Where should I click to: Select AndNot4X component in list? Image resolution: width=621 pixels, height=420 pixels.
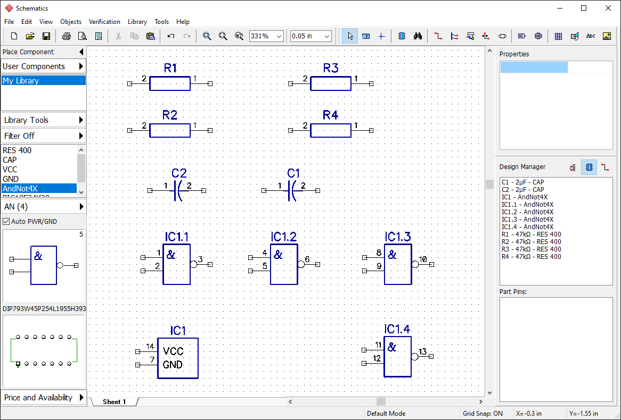point(39,189)
